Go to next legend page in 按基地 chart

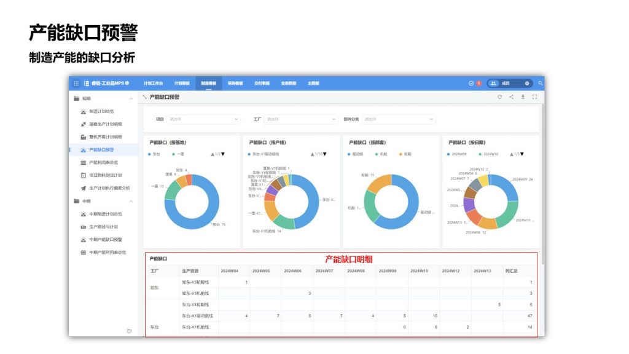(223, 154)
